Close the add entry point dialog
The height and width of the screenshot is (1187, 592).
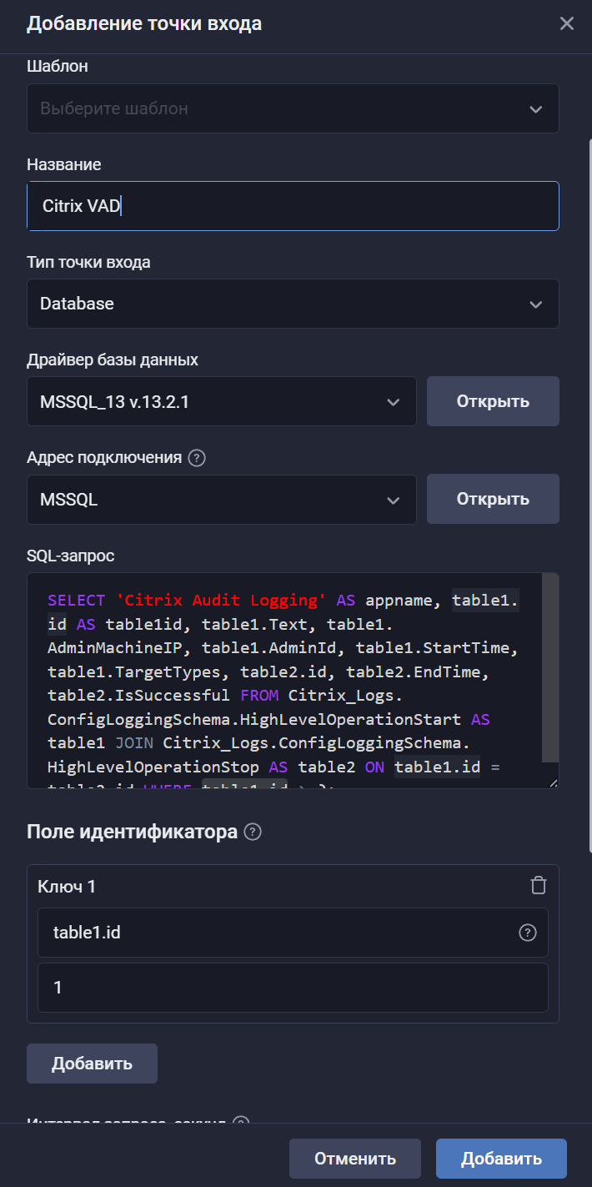click(x=567, y=23)
